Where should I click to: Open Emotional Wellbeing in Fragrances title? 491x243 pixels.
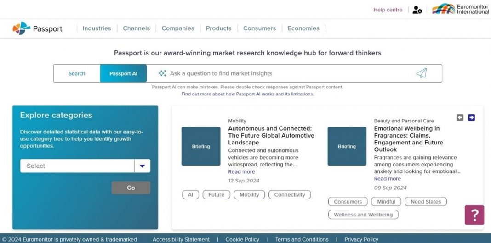point(409,139)
